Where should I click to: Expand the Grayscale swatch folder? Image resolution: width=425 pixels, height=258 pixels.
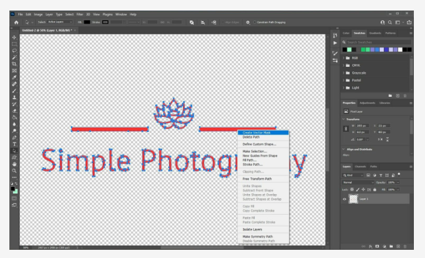(343, 73)
